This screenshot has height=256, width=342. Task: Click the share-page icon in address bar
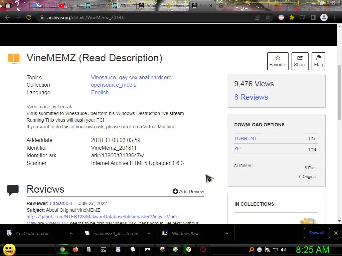[257, 17]
